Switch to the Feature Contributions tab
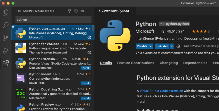The width and height of the screenshot is (219, 111). coord(136,63)
